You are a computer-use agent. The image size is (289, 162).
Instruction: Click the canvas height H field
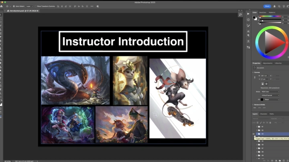264,79
